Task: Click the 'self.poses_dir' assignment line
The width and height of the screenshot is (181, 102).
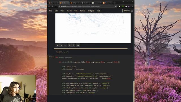Action: pos(86,76)
